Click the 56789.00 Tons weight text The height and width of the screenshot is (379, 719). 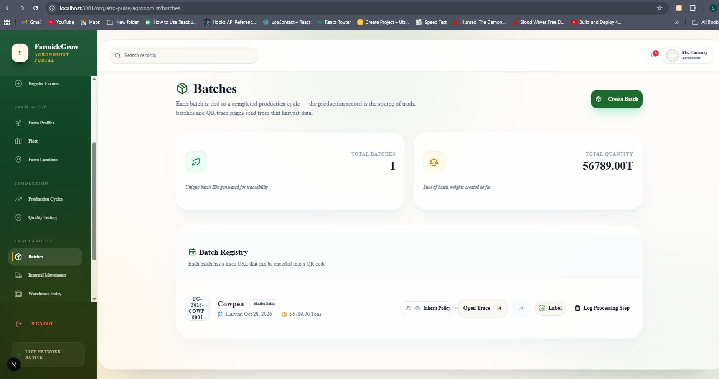[x=305, y=314]
